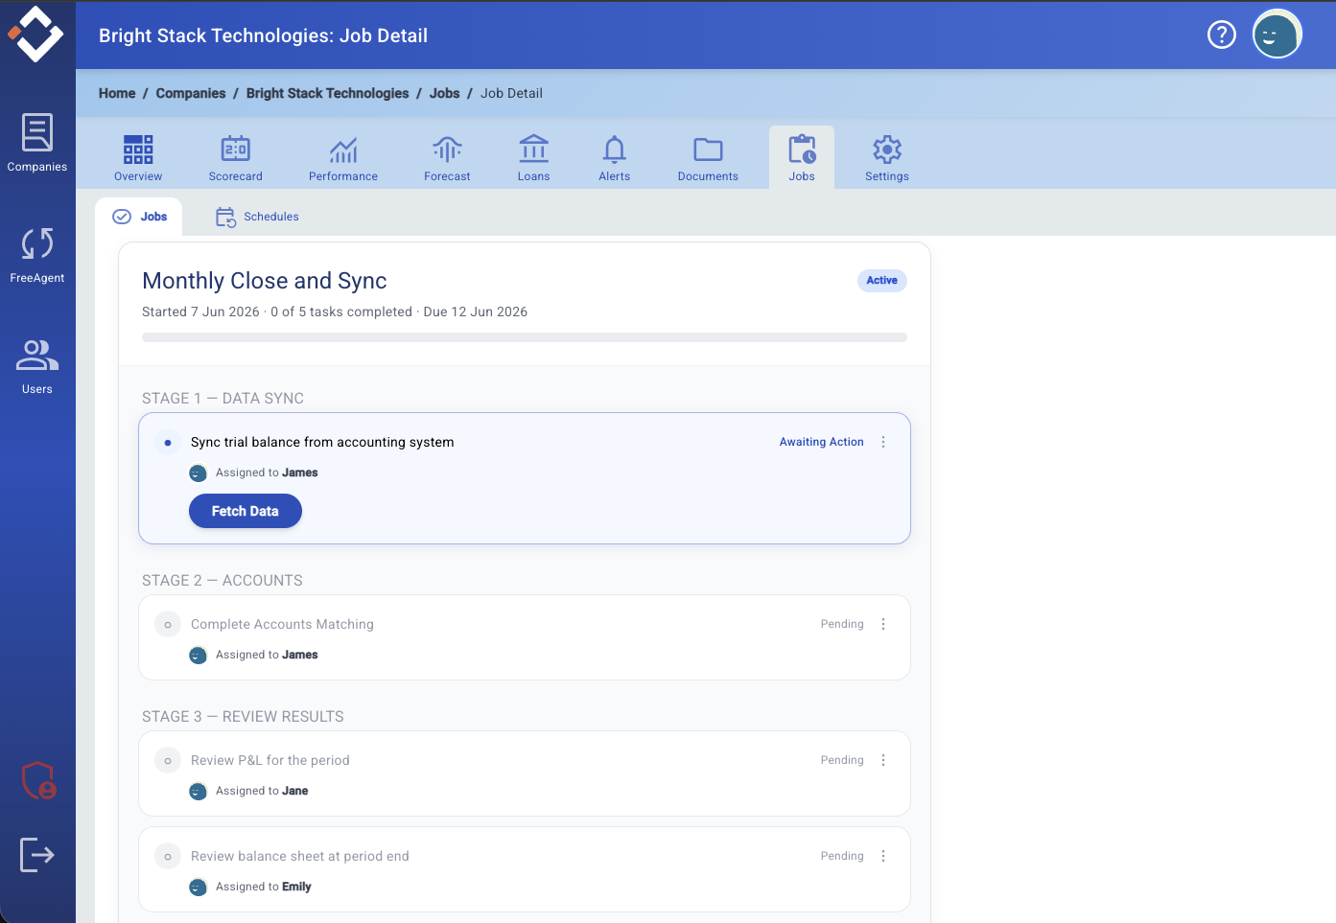Click the Stage 3 — Review Results heading
The height and width of the screenshot is (923, 1336).
[243, 717]
